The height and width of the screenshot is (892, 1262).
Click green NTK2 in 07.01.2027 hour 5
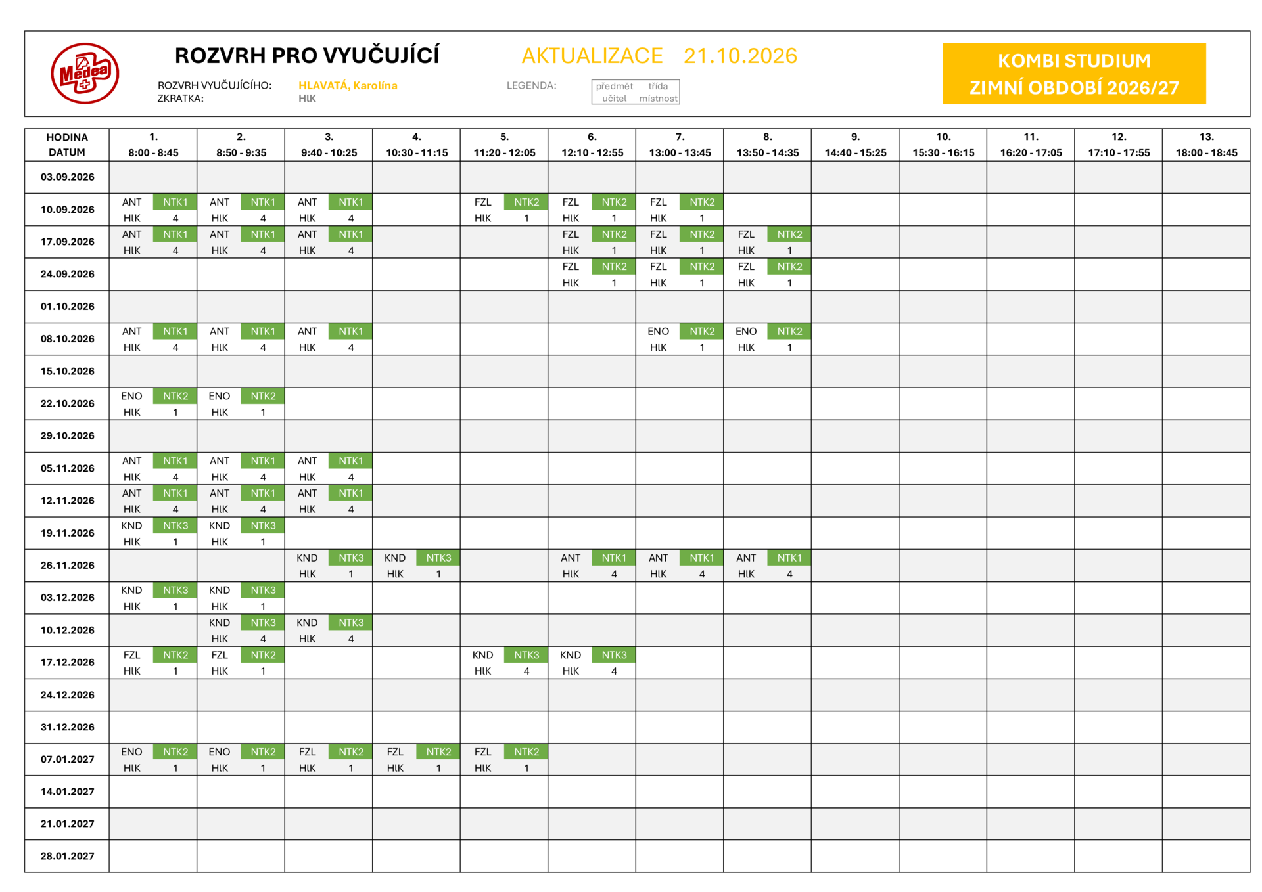click(526, 752)
